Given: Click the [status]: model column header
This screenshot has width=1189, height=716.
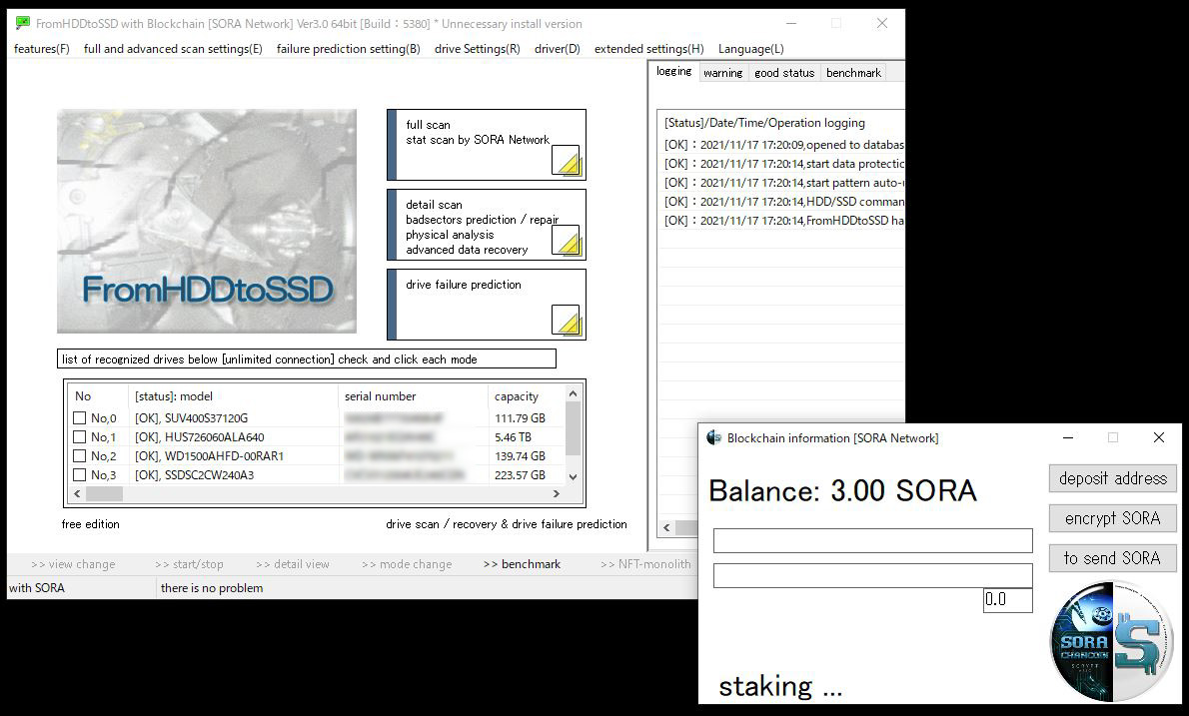Looking at the screenshot, I should click(234, 396).
